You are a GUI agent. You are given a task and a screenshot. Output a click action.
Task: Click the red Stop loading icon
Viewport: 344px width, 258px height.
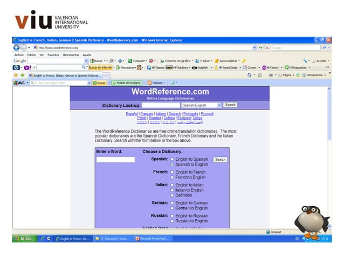click(x=267, y=47)
